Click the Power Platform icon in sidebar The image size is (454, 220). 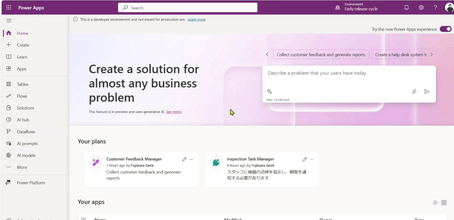pos(8,183)
